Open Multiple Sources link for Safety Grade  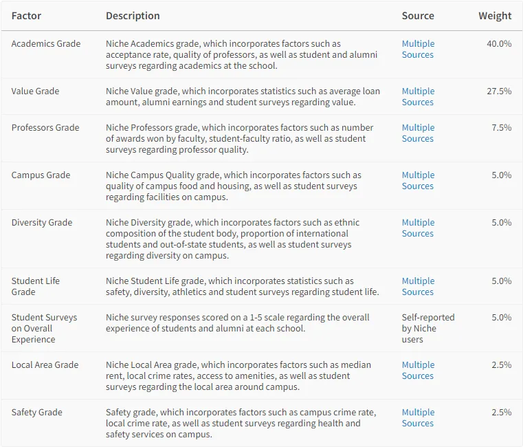tap(418, 417)
